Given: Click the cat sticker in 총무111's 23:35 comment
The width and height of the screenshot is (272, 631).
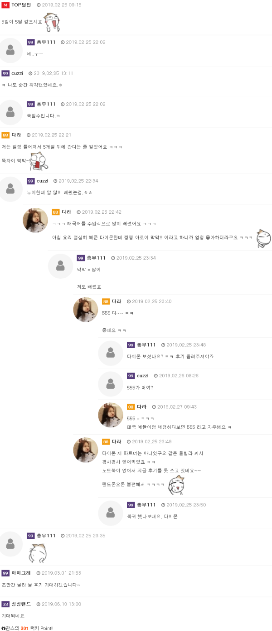Looking at the screenshot, I should pyautogui.click(x=38, y=553).
